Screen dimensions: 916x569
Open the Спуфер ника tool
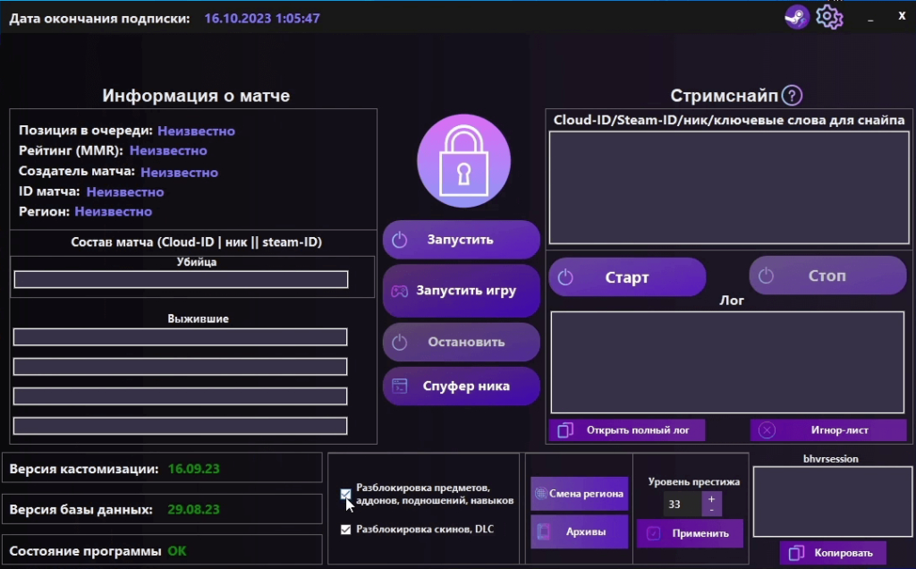tap(462, 386)
